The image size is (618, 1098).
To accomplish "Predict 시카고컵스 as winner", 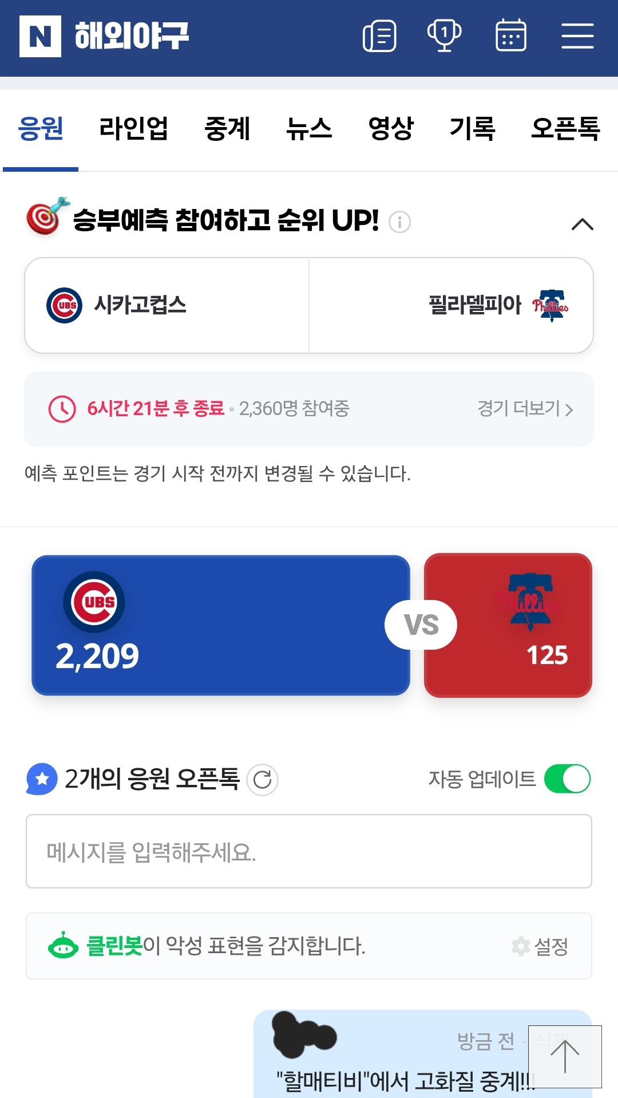I will pos(167,305).
